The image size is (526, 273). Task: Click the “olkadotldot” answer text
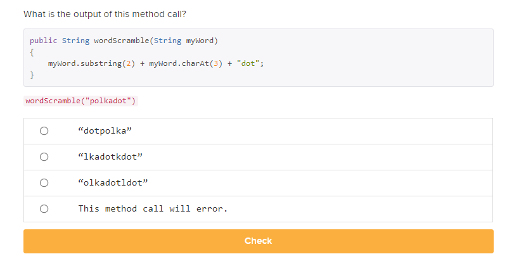click(x=113, y=183)
